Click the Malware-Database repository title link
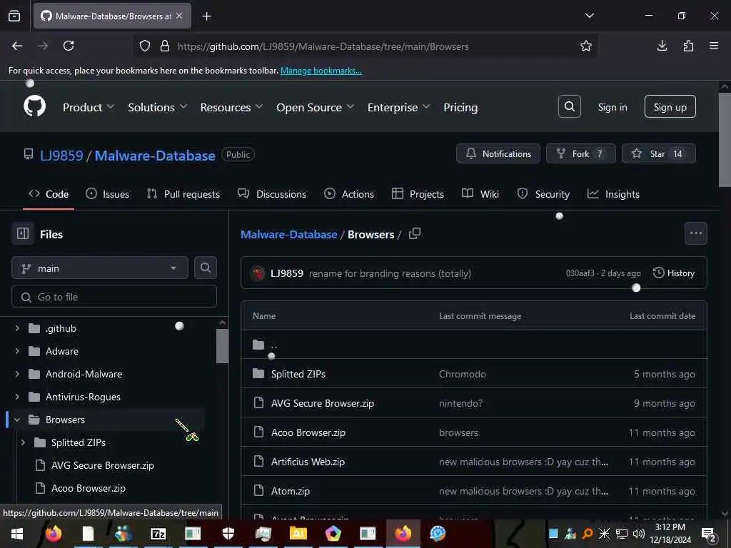731x548 pixels. coord(155,155)
